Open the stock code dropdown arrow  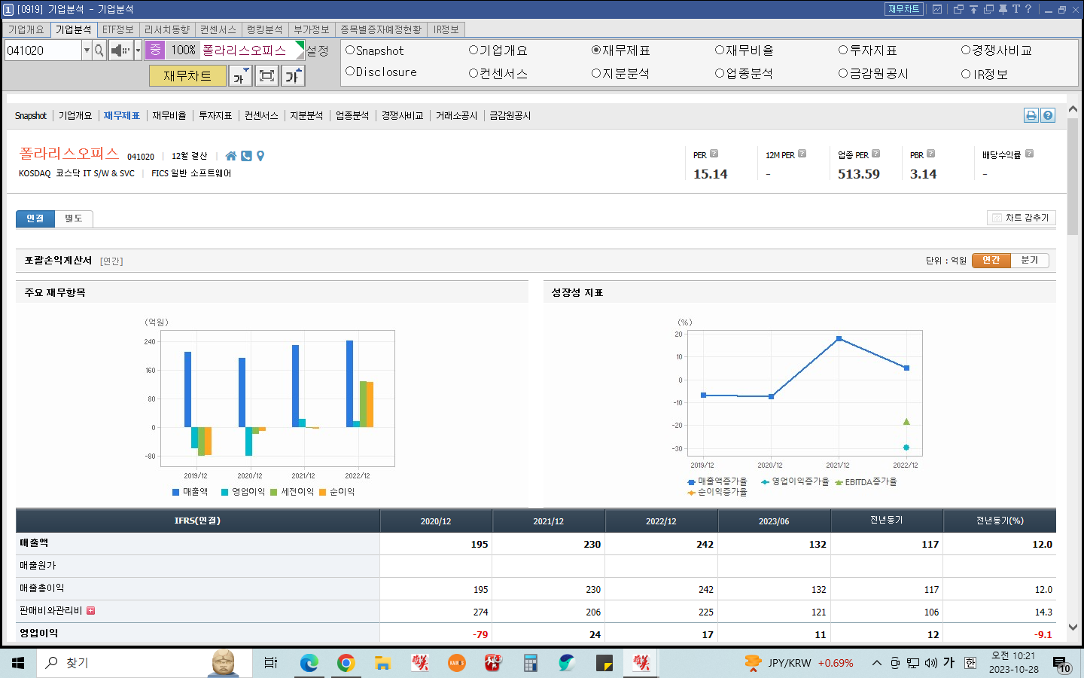87,50
